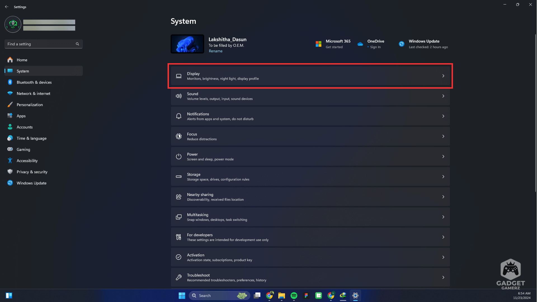Open Sound volume and output settings
The width and height of the screenshot is (537, 302).
(310, 96)
